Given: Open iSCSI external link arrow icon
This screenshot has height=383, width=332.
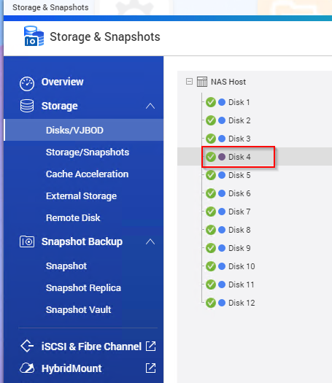Looking at the screenshot, I should click(x=150, y=346).
